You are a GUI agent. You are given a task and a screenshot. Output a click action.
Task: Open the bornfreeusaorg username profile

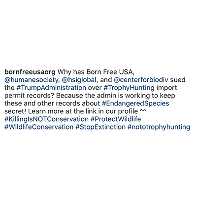coord(30,72)
